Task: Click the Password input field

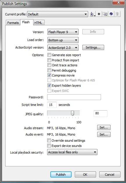Action: tap(74, 97)
